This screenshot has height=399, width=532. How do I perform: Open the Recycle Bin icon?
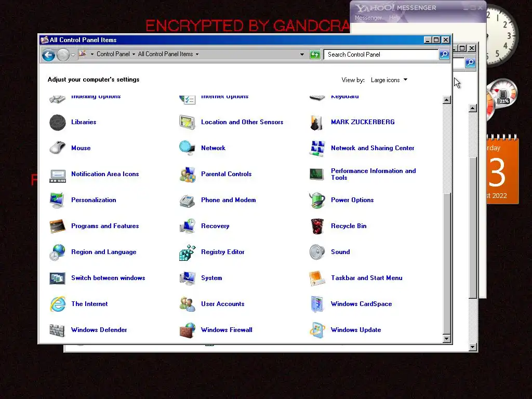click(x=317, y=227)
